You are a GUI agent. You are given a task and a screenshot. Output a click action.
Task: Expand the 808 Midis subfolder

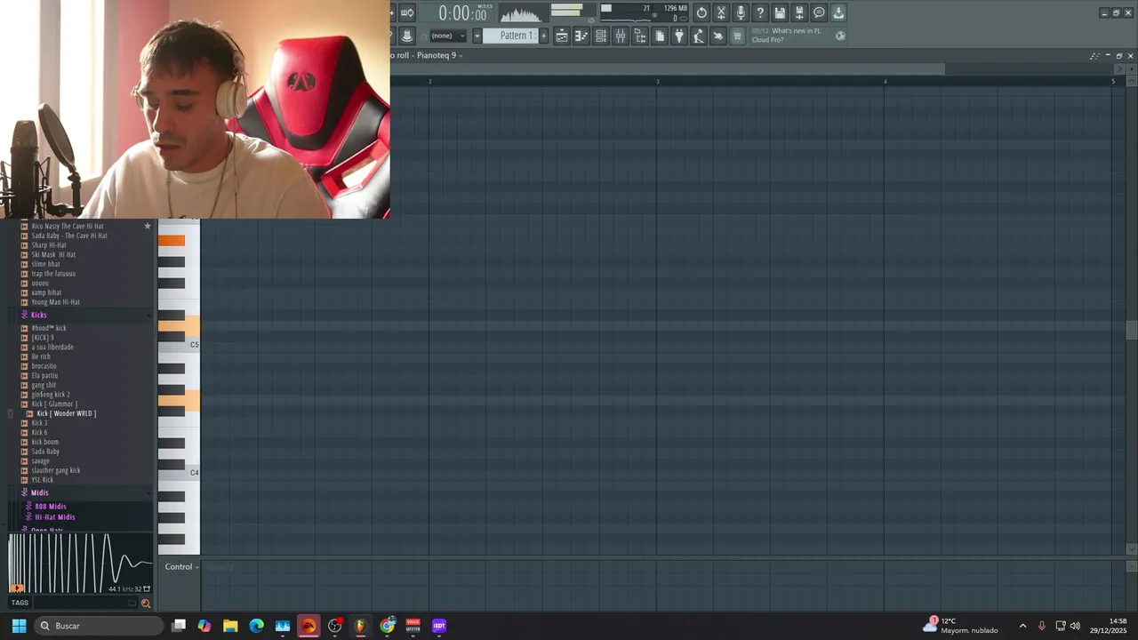tap(50, 507)
